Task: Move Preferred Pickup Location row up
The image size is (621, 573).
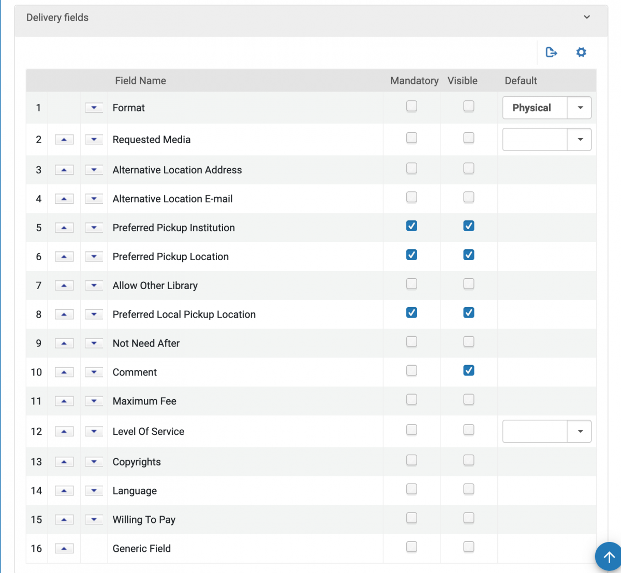Action: (64, 257)
